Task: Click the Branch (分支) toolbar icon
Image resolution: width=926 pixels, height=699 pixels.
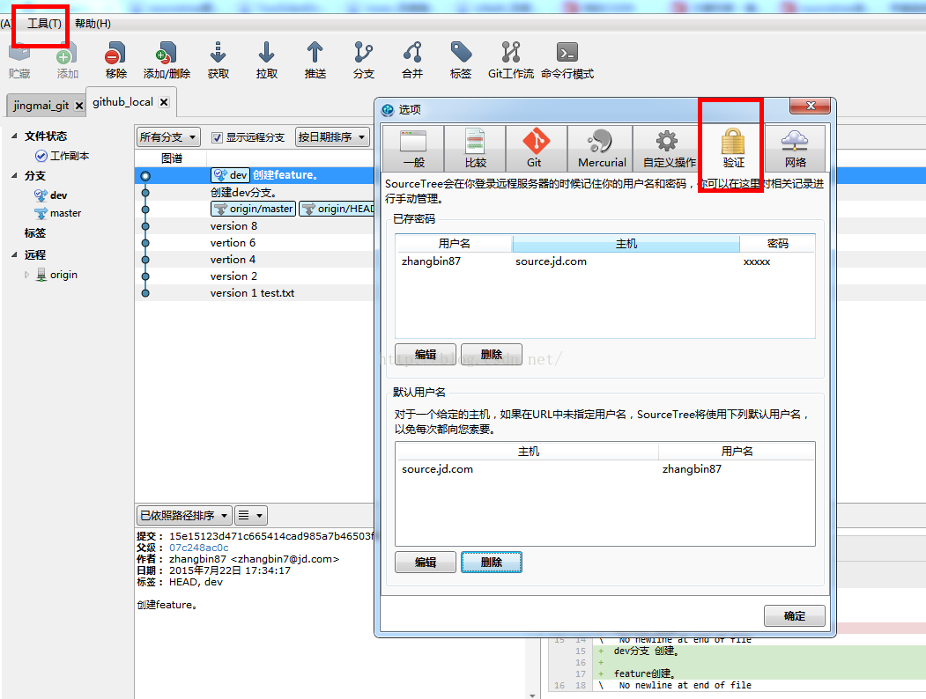Action: click(x=363, y=60)
